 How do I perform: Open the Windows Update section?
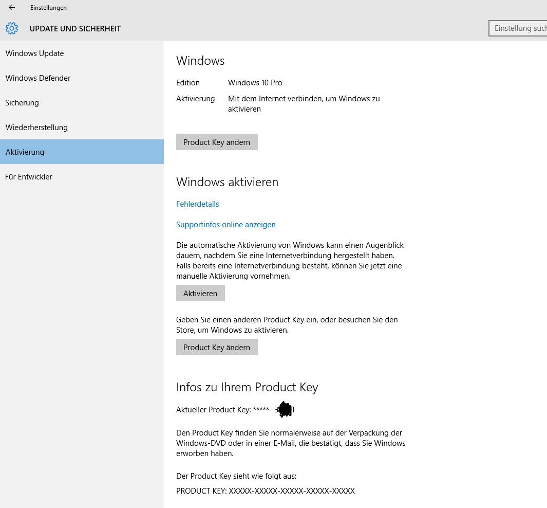(34, 53)
